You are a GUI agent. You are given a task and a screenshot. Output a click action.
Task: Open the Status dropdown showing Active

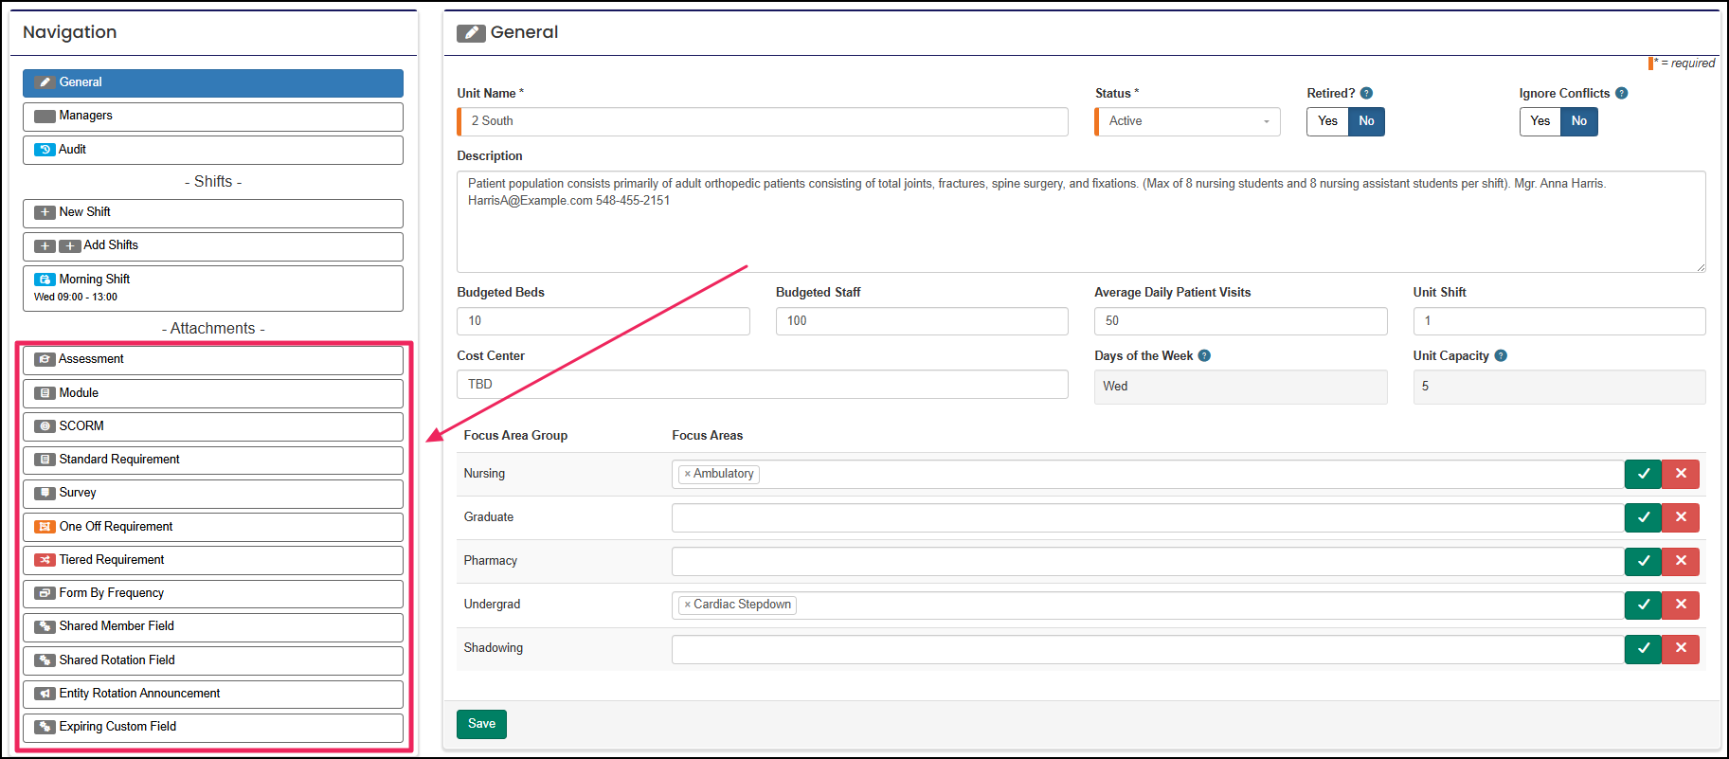(x=1188, y=121)
